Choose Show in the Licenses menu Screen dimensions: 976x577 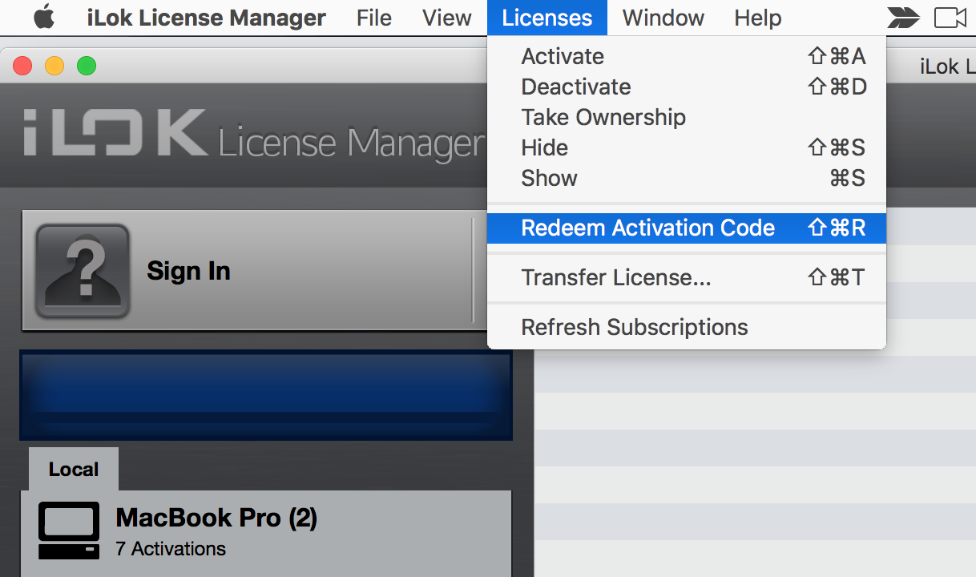pos(687,178)
